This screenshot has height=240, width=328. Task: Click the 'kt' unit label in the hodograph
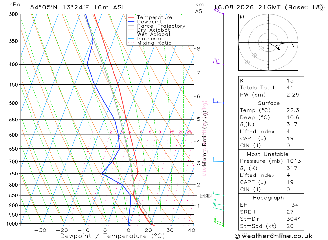(x=242, y=17)
